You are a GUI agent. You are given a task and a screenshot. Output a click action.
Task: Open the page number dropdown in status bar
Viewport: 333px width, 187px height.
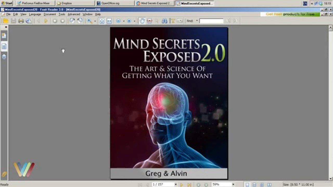(176, 184)
